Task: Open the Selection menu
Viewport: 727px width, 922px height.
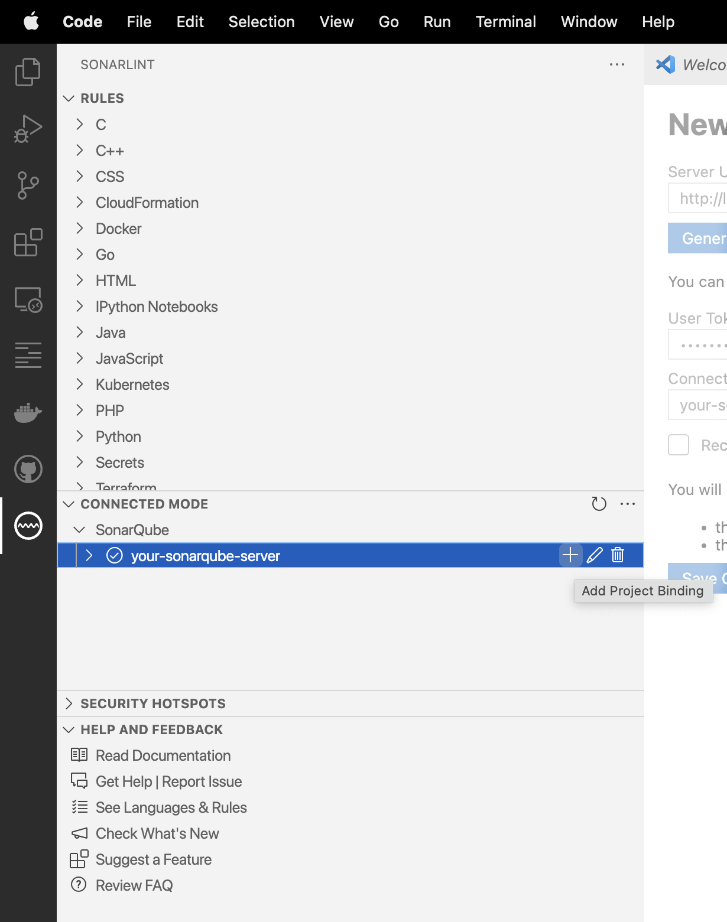Action: 261,22
